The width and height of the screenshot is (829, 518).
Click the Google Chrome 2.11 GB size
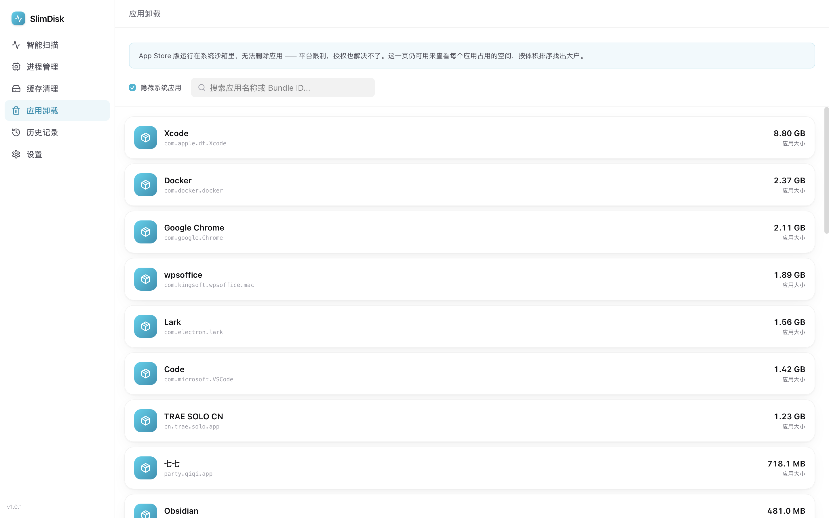(789, 228)
